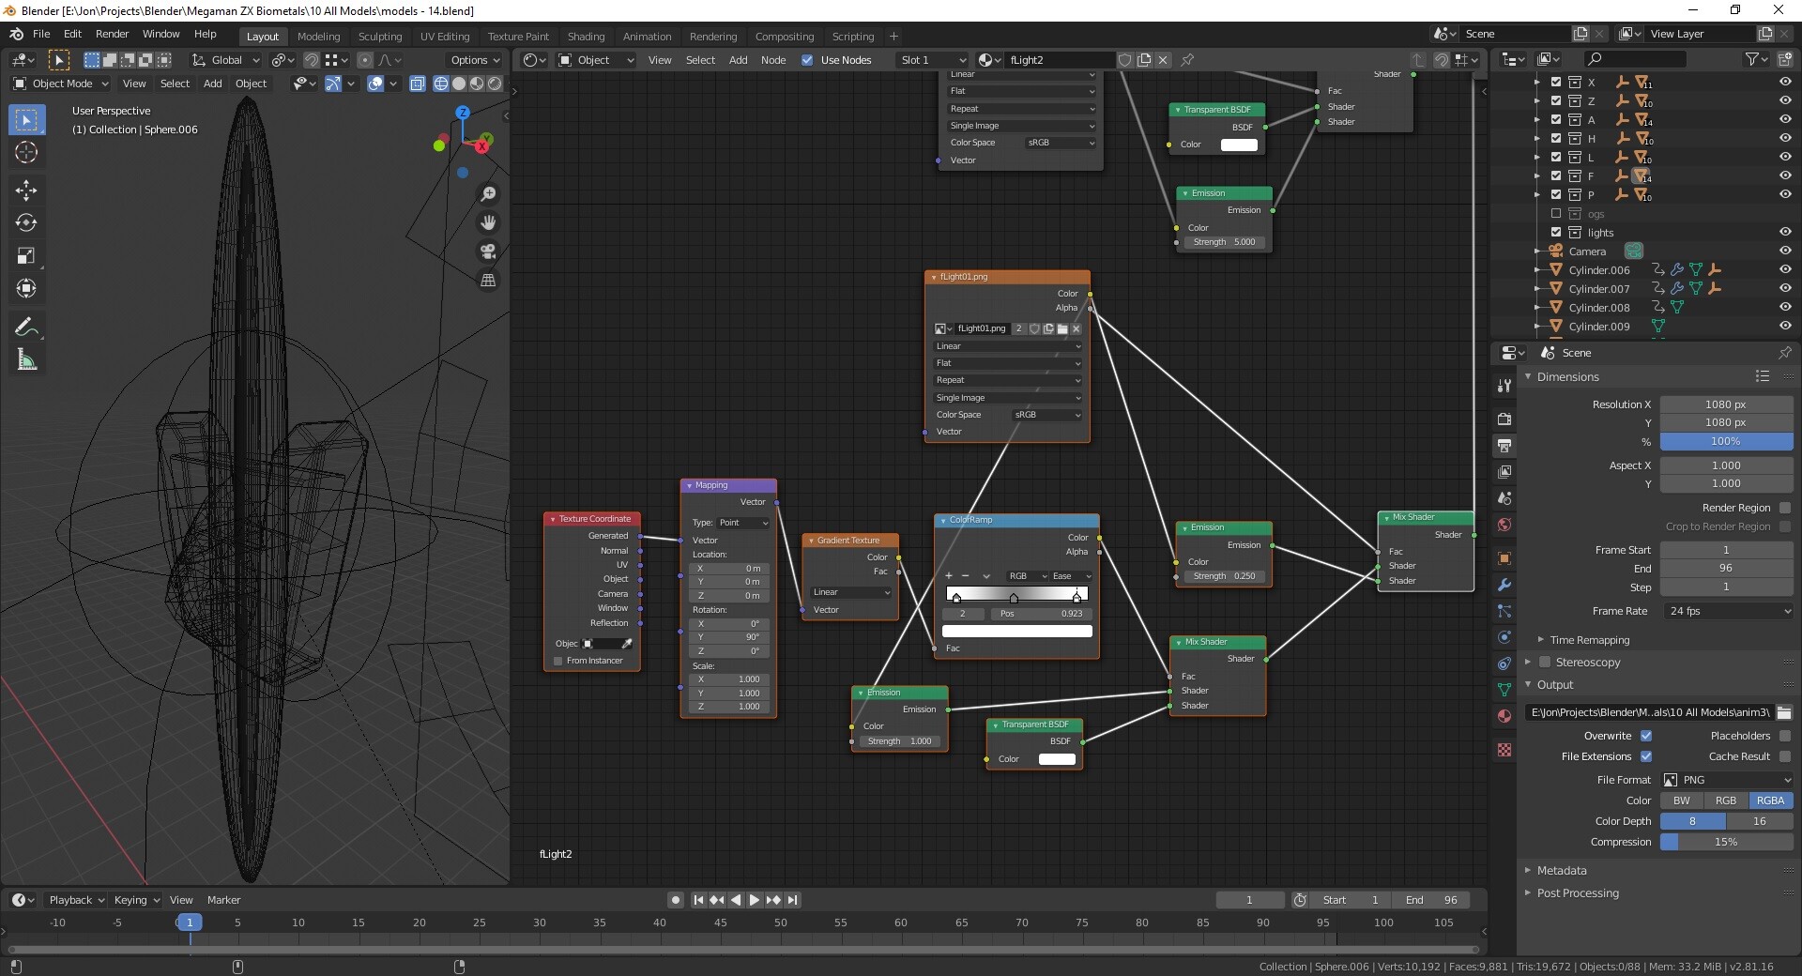1802x976 pixels.
Task: Open the Object Mode dropdown
Action: pos(61,84)
